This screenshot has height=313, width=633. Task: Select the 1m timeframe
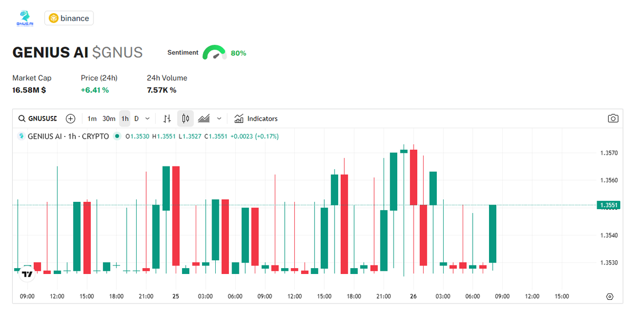92,119
